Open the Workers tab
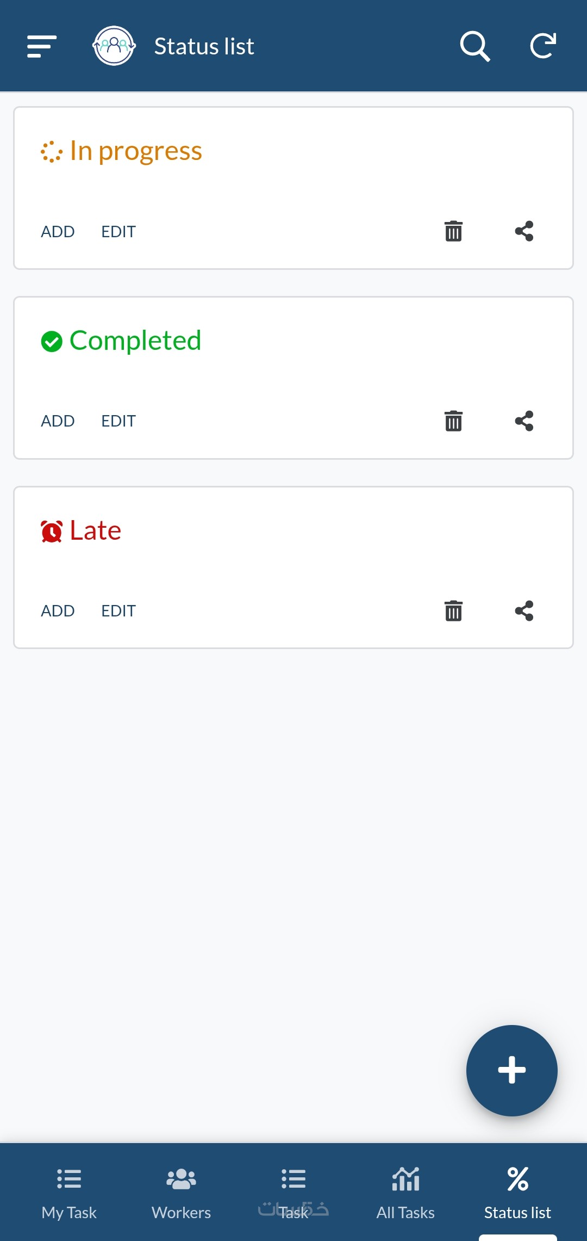The height and width of the screenshot is (1241, 587). (181, 1191)
